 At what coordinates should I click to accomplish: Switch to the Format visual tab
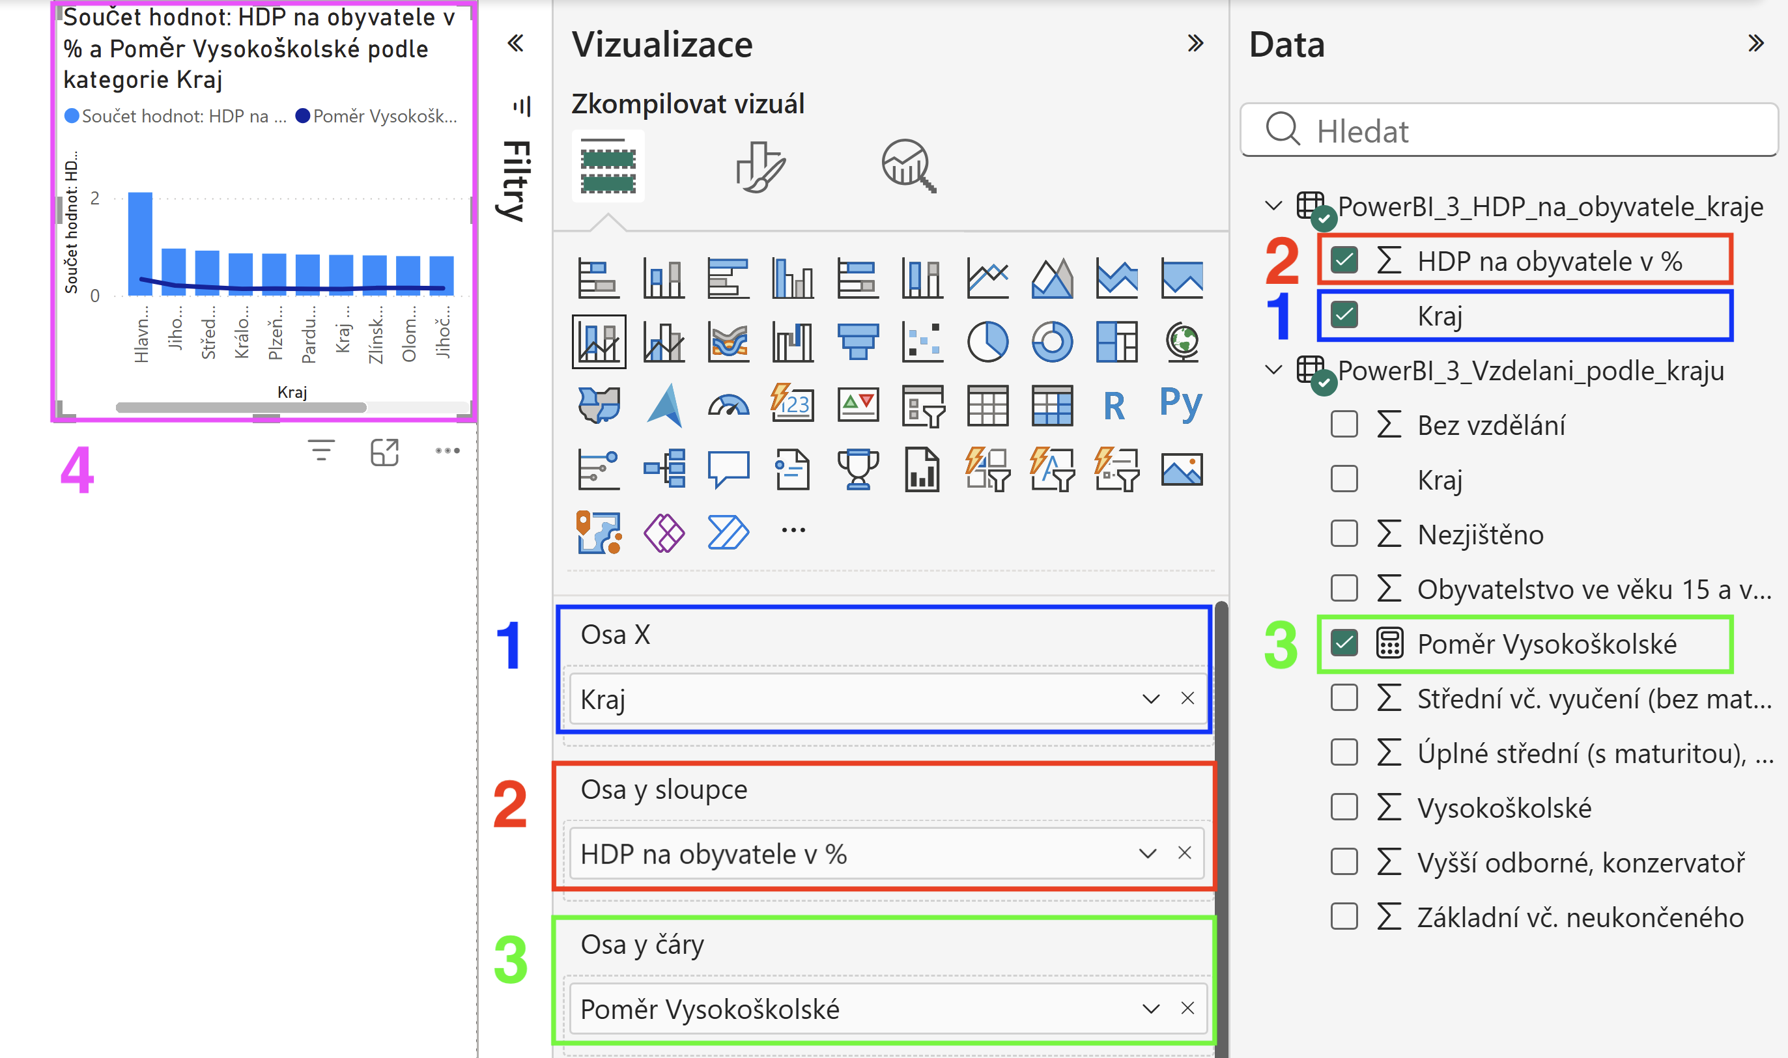point(760,167)
